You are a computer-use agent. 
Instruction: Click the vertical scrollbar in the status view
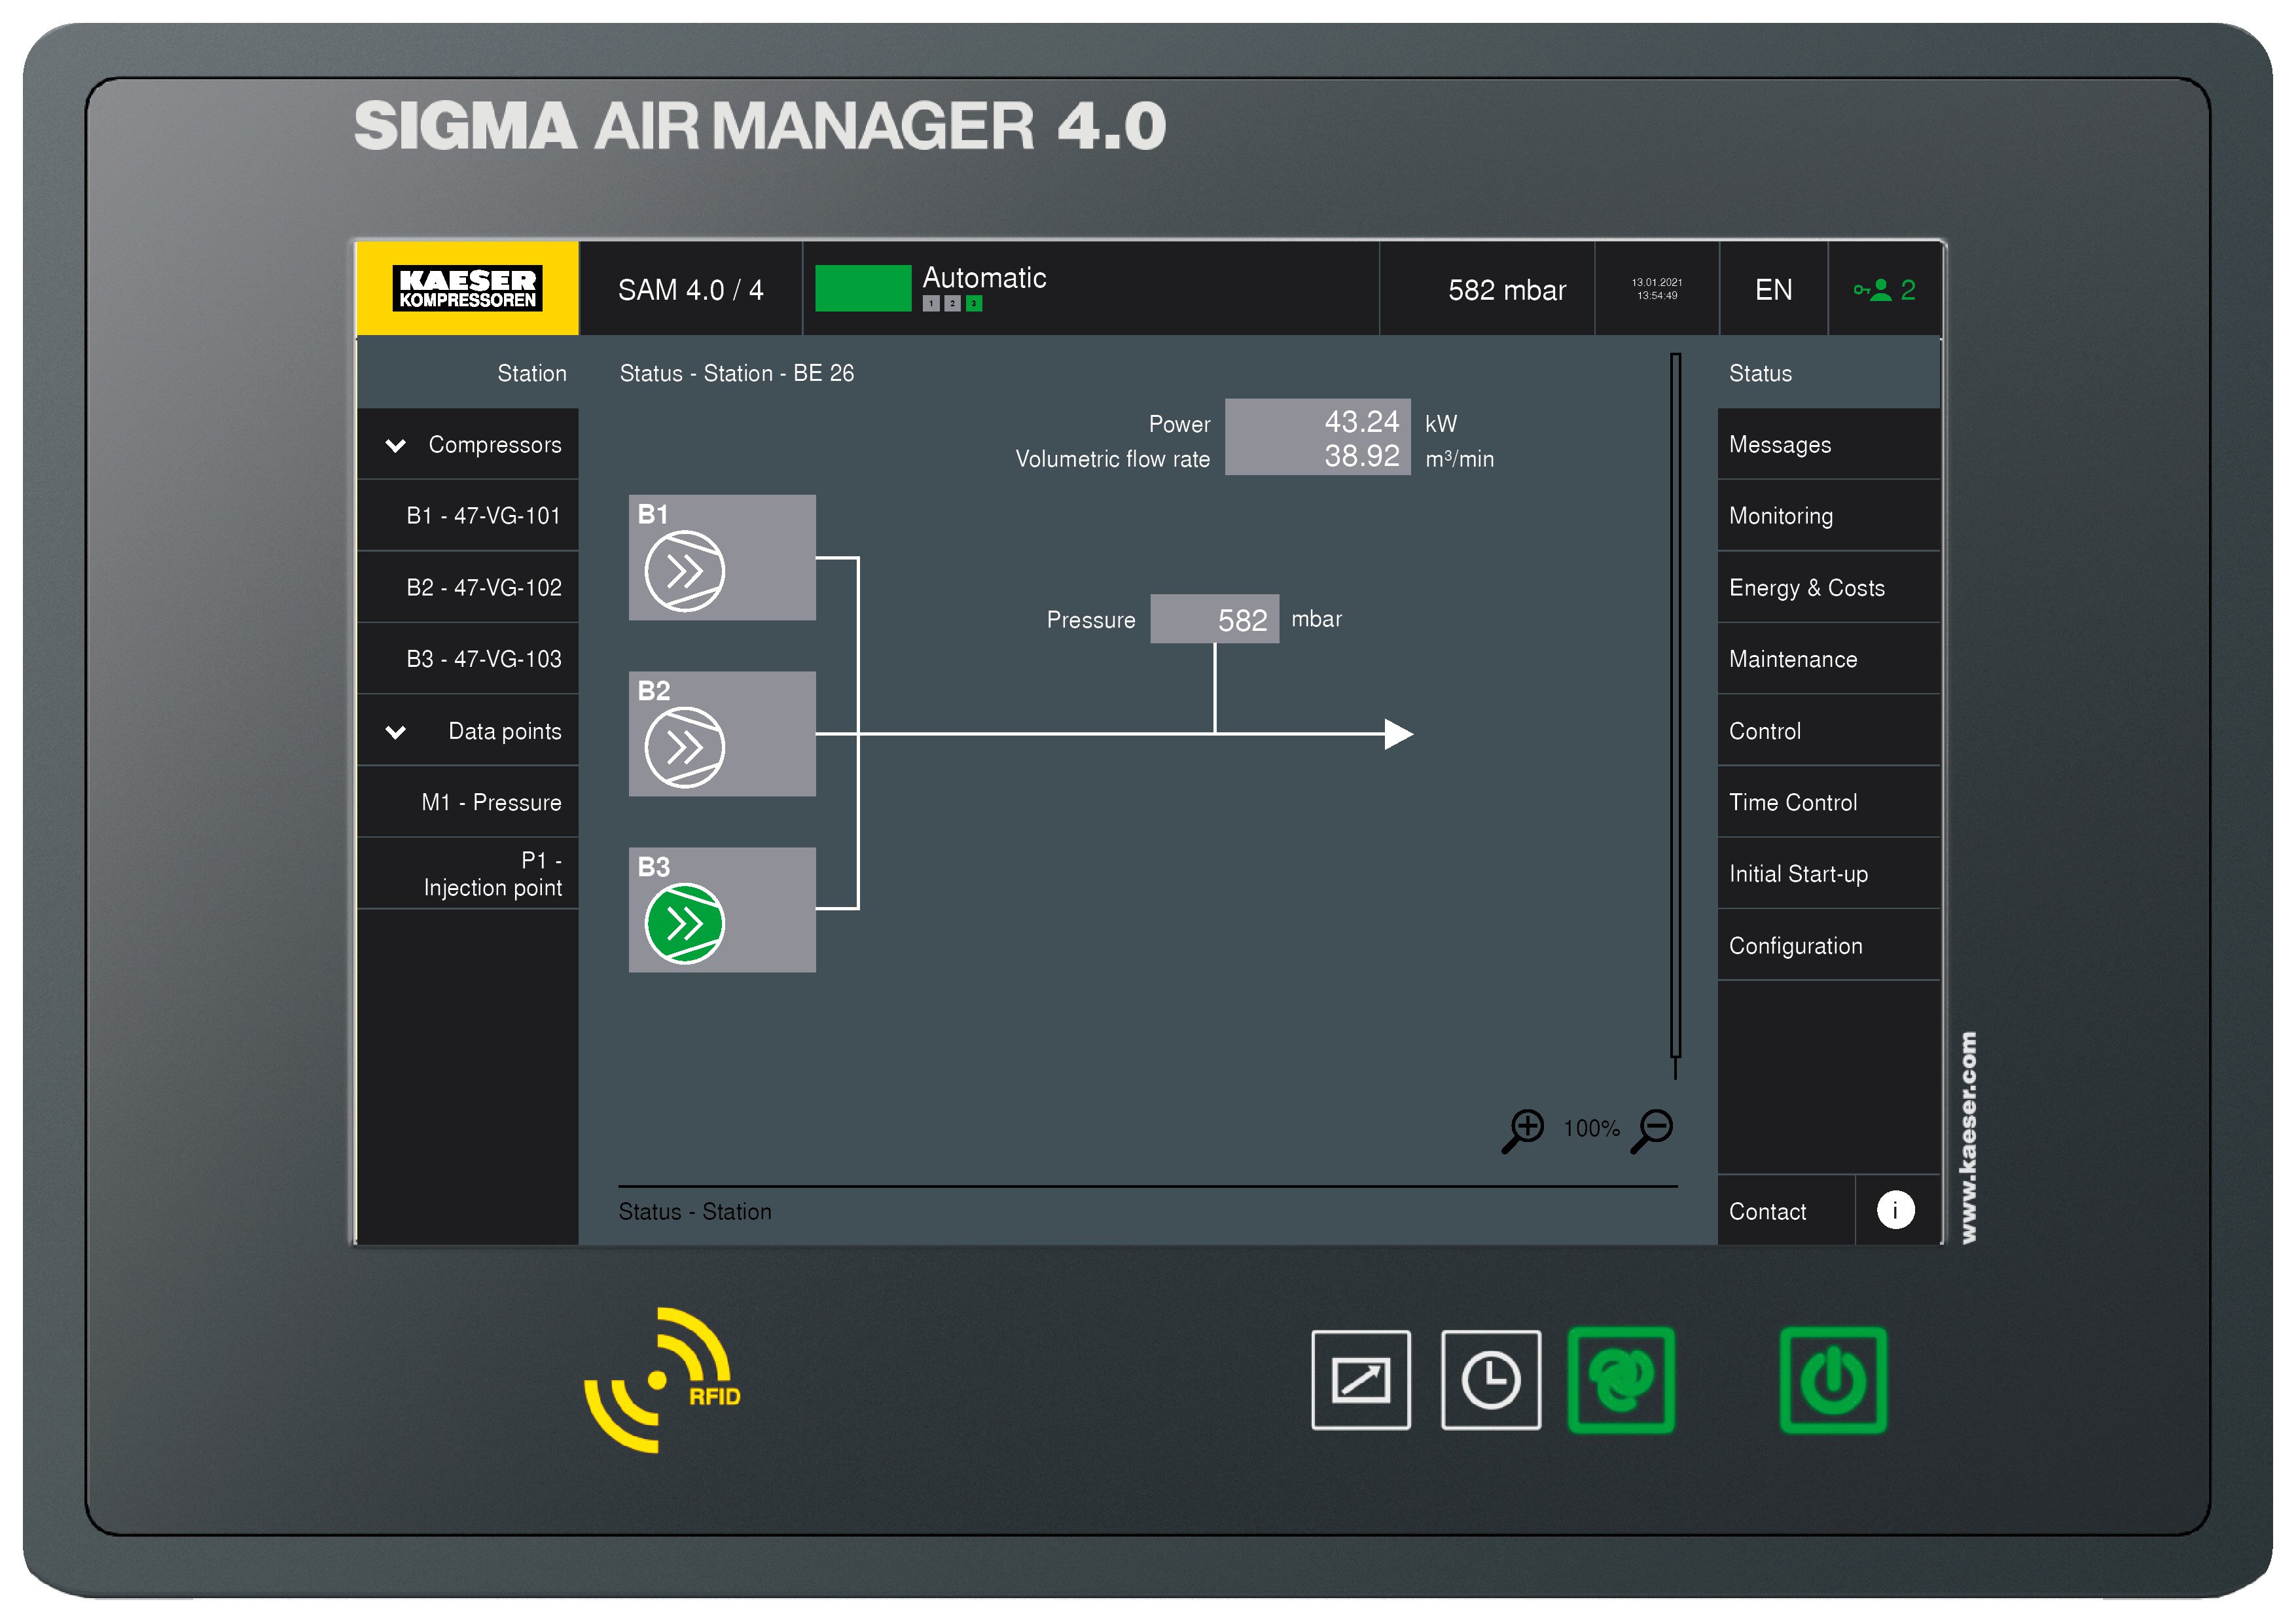click(x=1675, y=705)
